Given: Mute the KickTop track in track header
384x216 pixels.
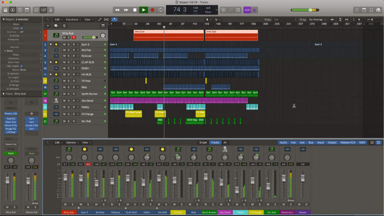Looking at the screenshot, I should (x=64, y=50).
